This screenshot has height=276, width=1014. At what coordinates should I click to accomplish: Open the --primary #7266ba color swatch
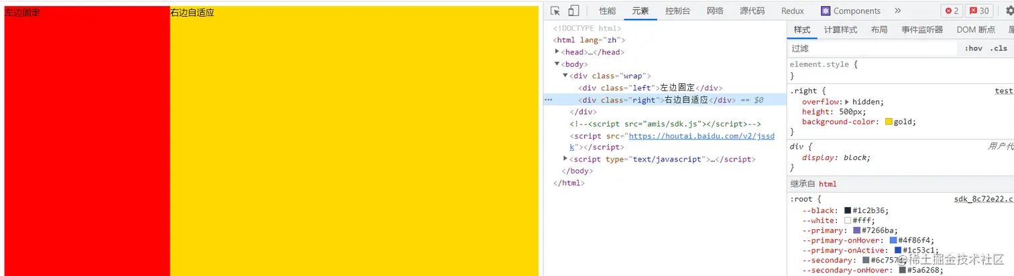click(856, 230)
